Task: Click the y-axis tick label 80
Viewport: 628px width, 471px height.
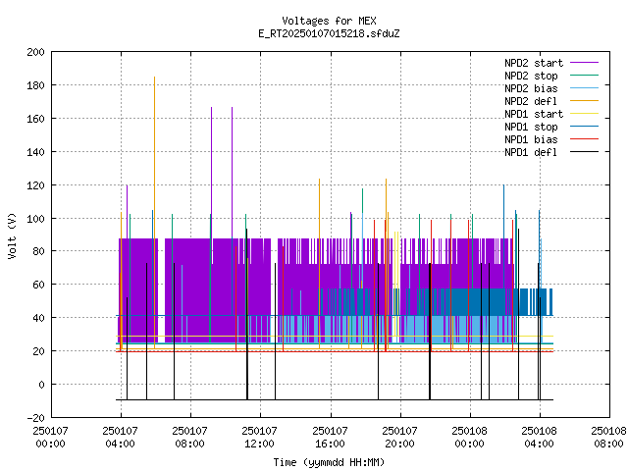Action: (x=38, y=251)
